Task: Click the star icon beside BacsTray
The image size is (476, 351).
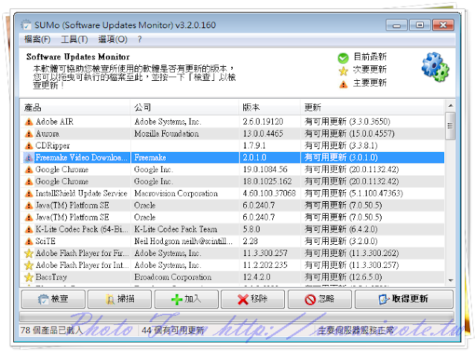Action: coord(29,277)
